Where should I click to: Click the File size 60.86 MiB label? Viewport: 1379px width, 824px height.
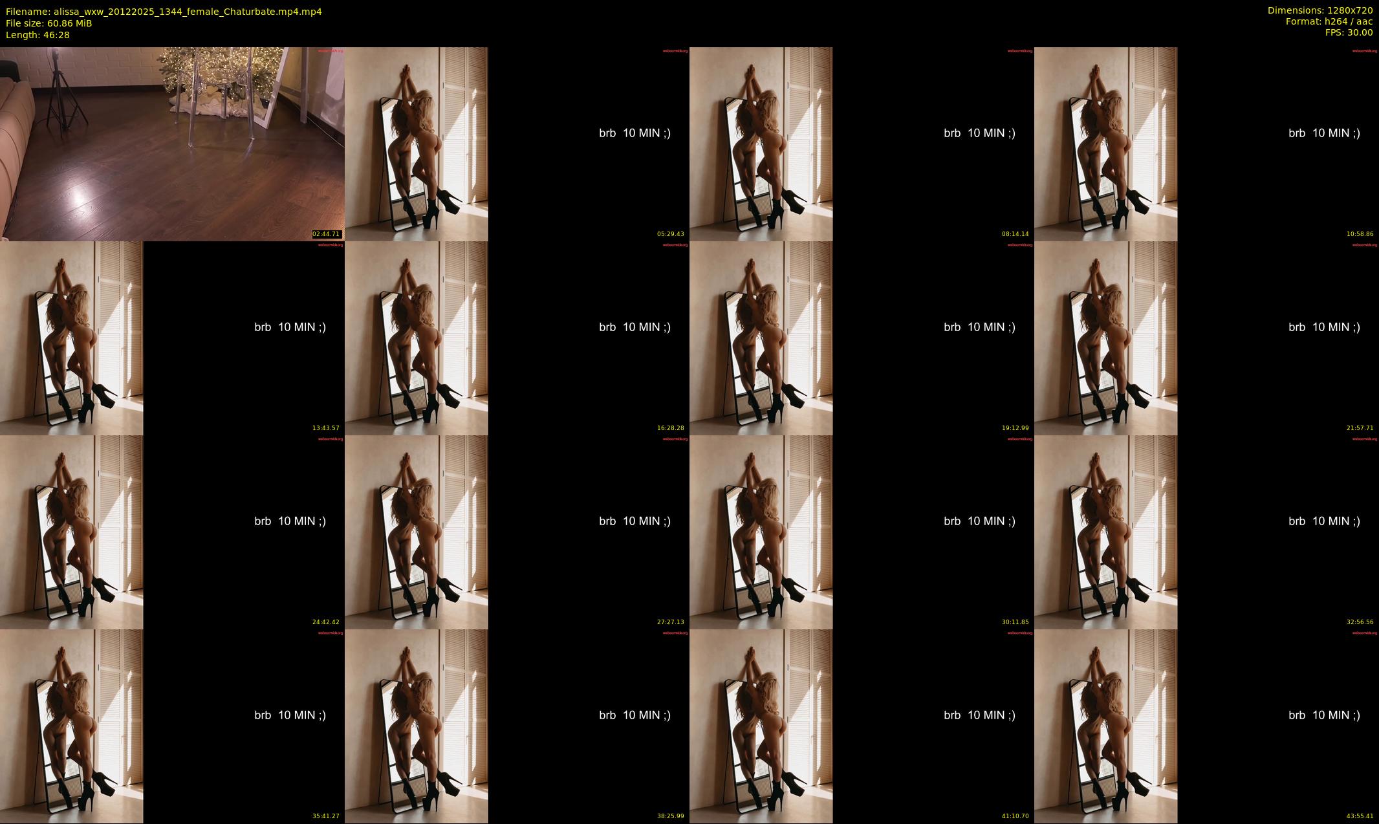[x=49, y=23]
